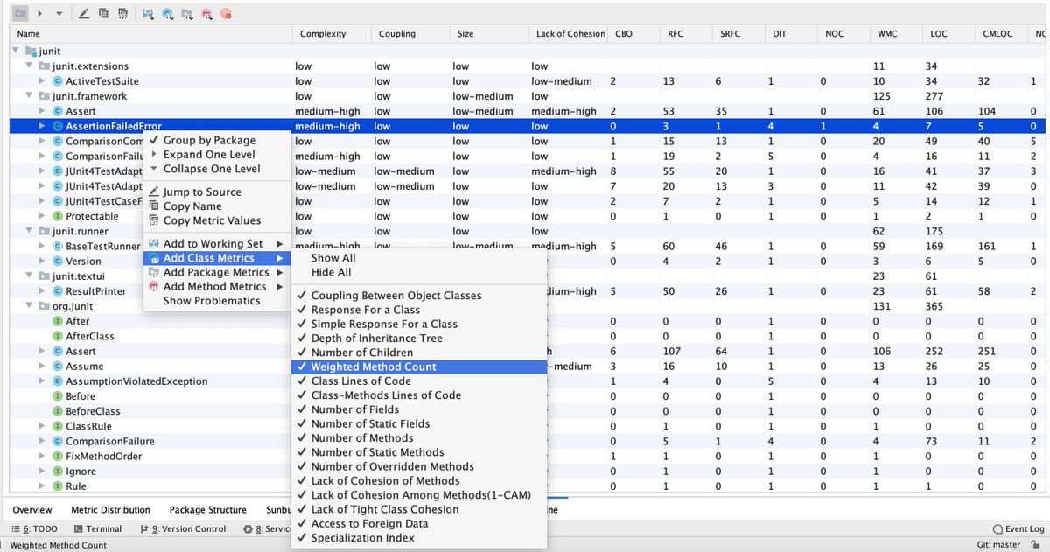Click the Copy Metric Values toolbar icon
Screen dimensions: 1050x552
(122, 13)
